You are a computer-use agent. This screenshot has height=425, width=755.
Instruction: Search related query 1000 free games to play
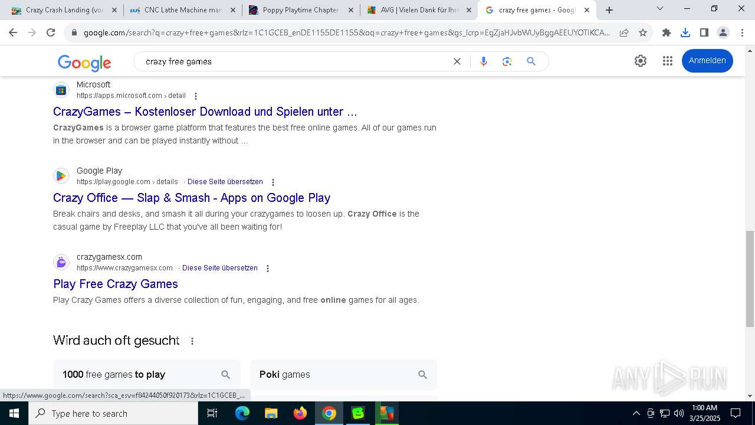pyautogui.click(x=147, y=375)
